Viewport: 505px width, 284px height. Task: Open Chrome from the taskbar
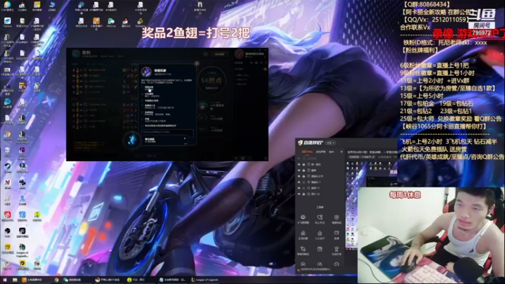[x=57, y=280]
